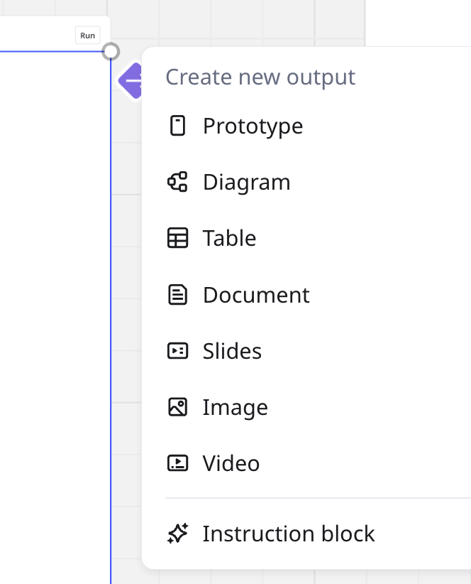Click the Document page icon
This screenshot has height=584, width=471.
tap(177, 295)
